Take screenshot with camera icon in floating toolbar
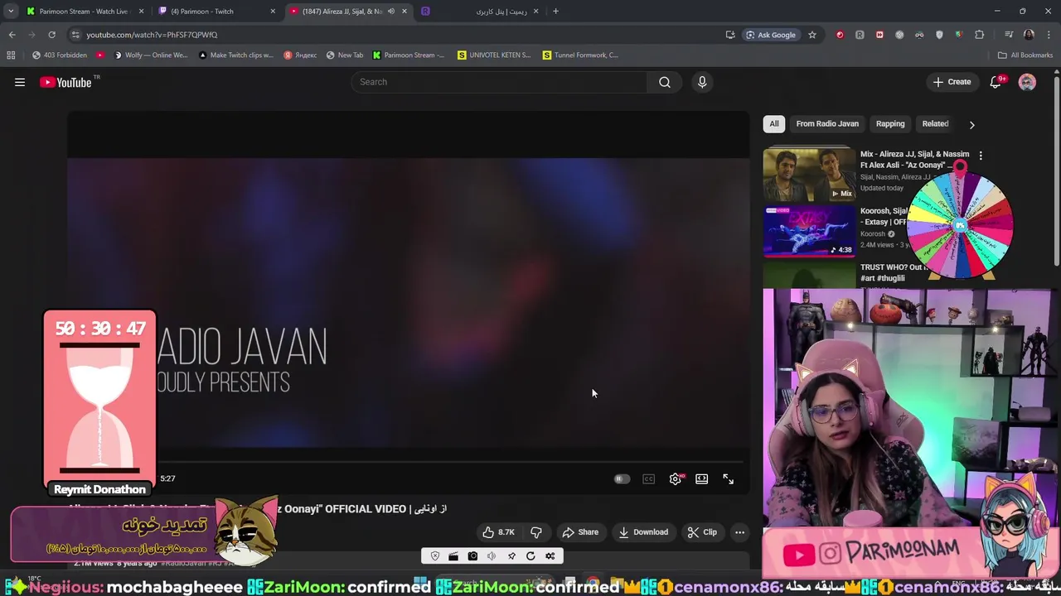Screen dimensions: 1061x596 coord(472,556)
